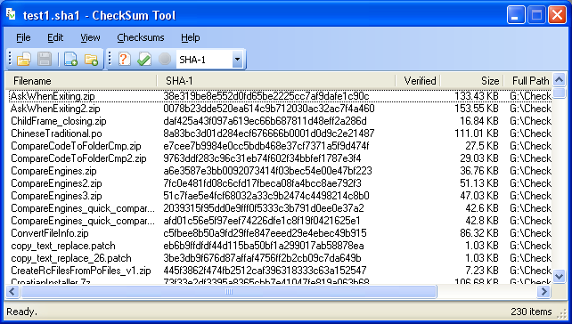Sort by the Verified column header
This screenshot has height=324, width=572.
tap(418, 80)
